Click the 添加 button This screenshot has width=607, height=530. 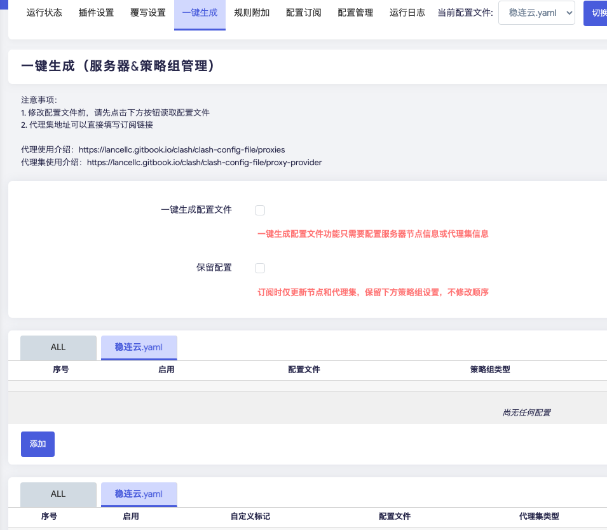[x=38, y=444]
